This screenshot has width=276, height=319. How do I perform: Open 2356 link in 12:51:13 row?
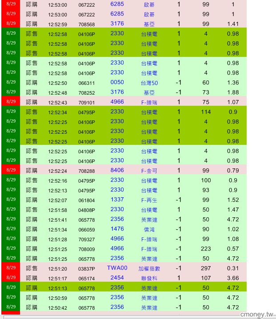click(x=117, y=287)
